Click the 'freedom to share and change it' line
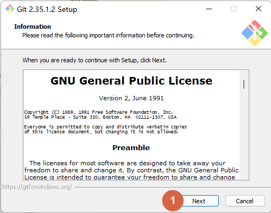This screenshot has width=271, height=213. [x=131, y=170]
